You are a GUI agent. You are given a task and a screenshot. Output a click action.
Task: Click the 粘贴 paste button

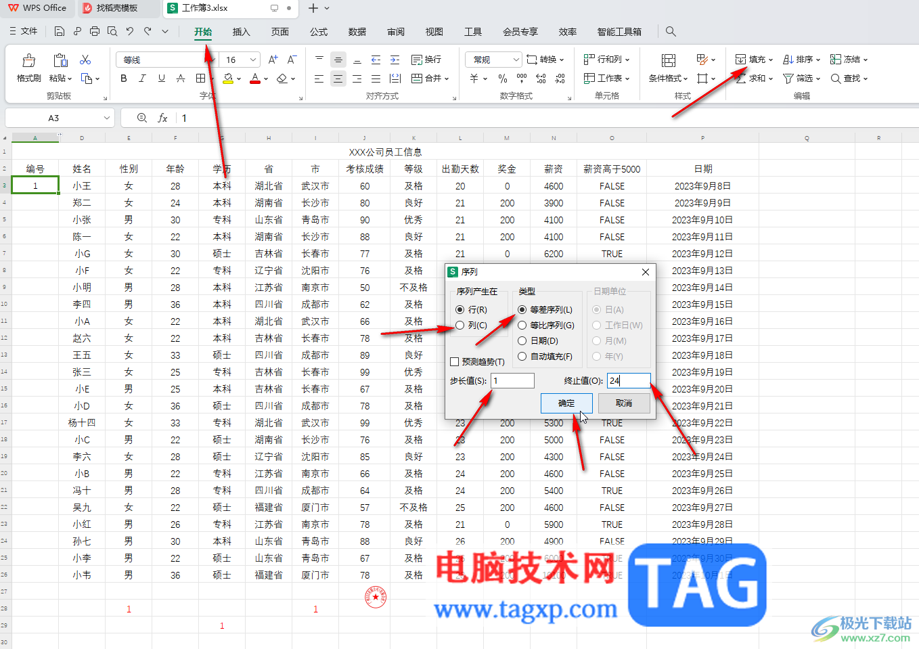click(60, 68)
